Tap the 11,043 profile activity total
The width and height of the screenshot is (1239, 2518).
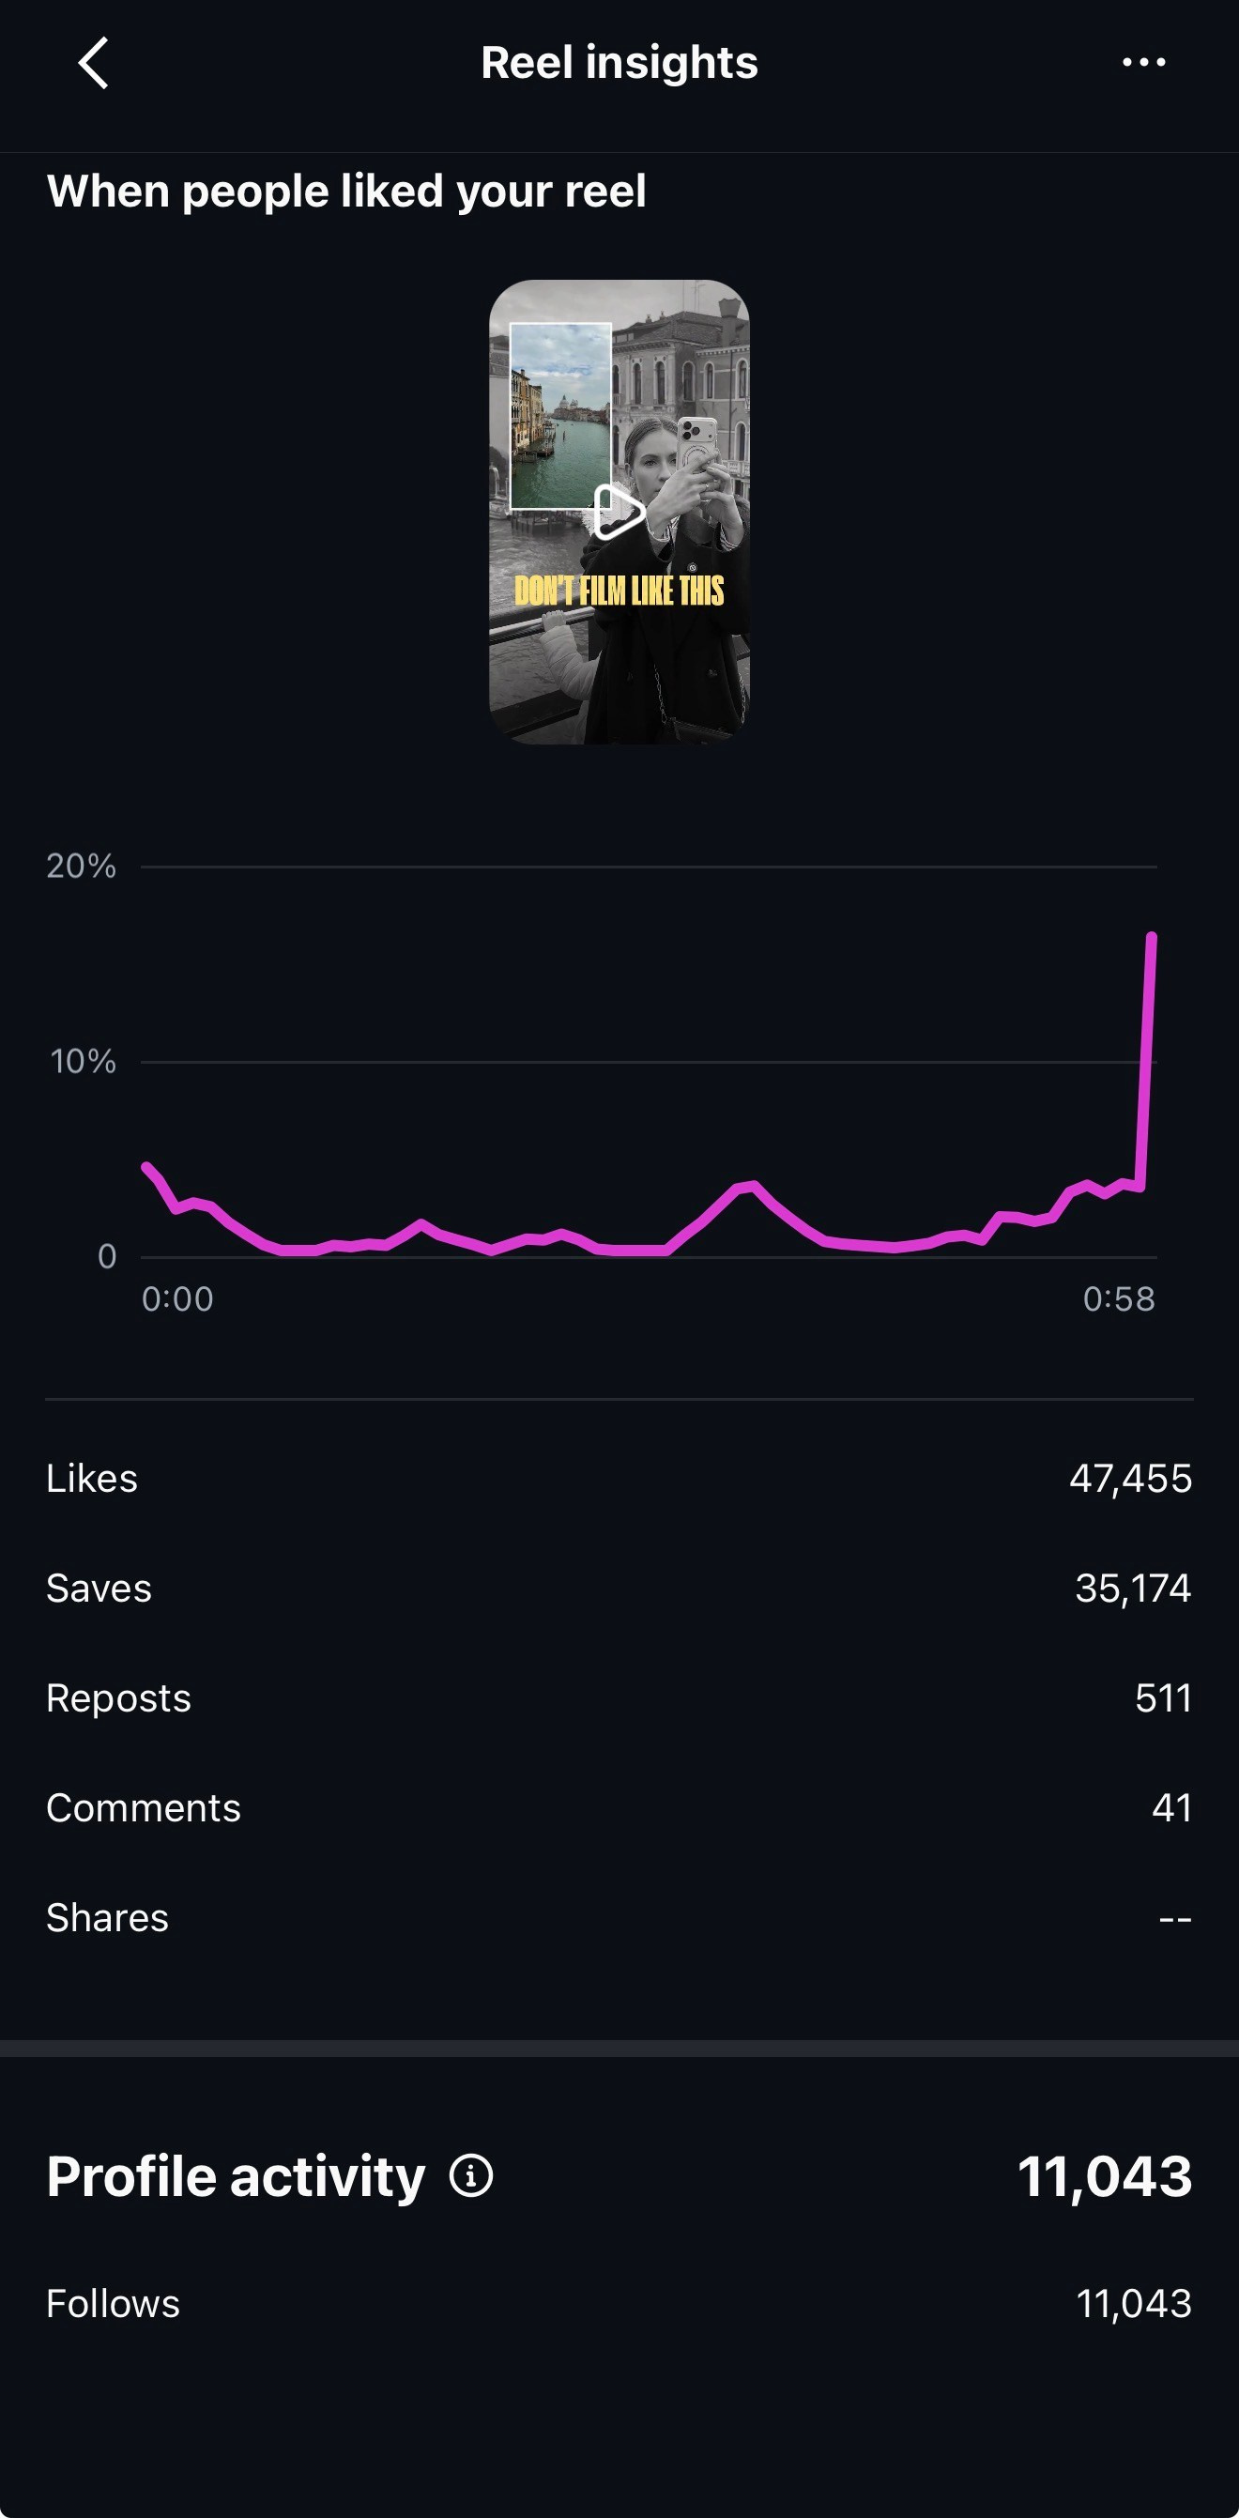(1104, 2176)
